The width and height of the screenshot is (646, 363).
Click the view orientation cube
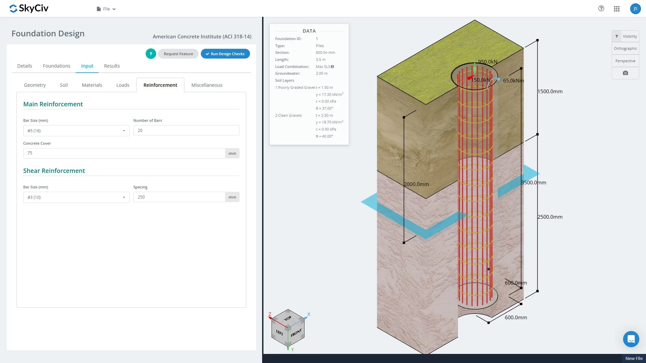coord(288,328)
